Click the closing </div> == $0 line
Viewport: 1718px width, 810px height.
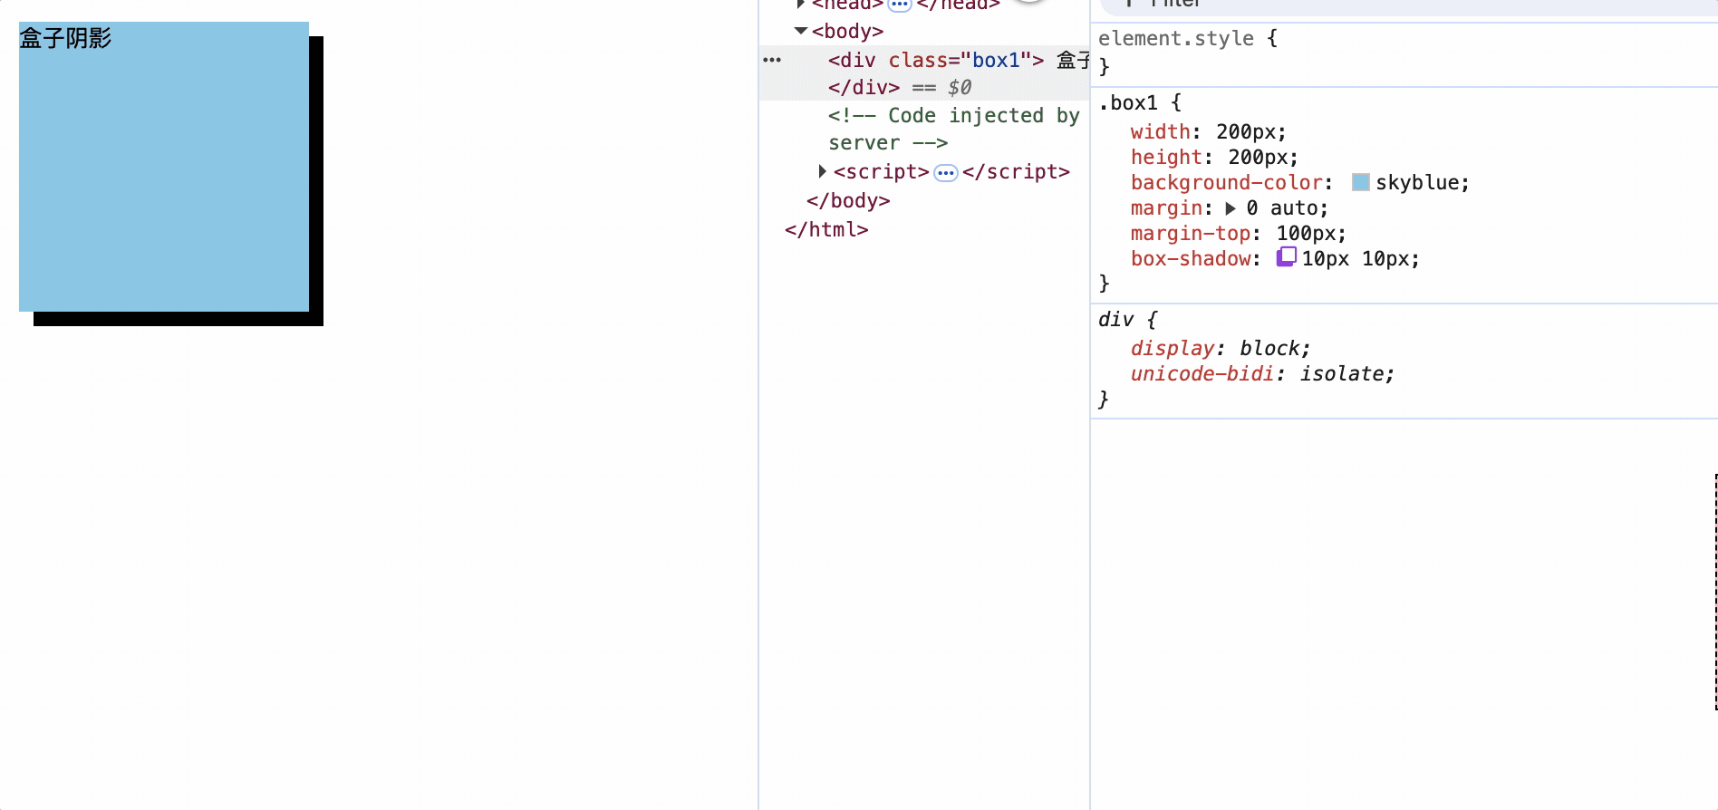coord(900,87)
